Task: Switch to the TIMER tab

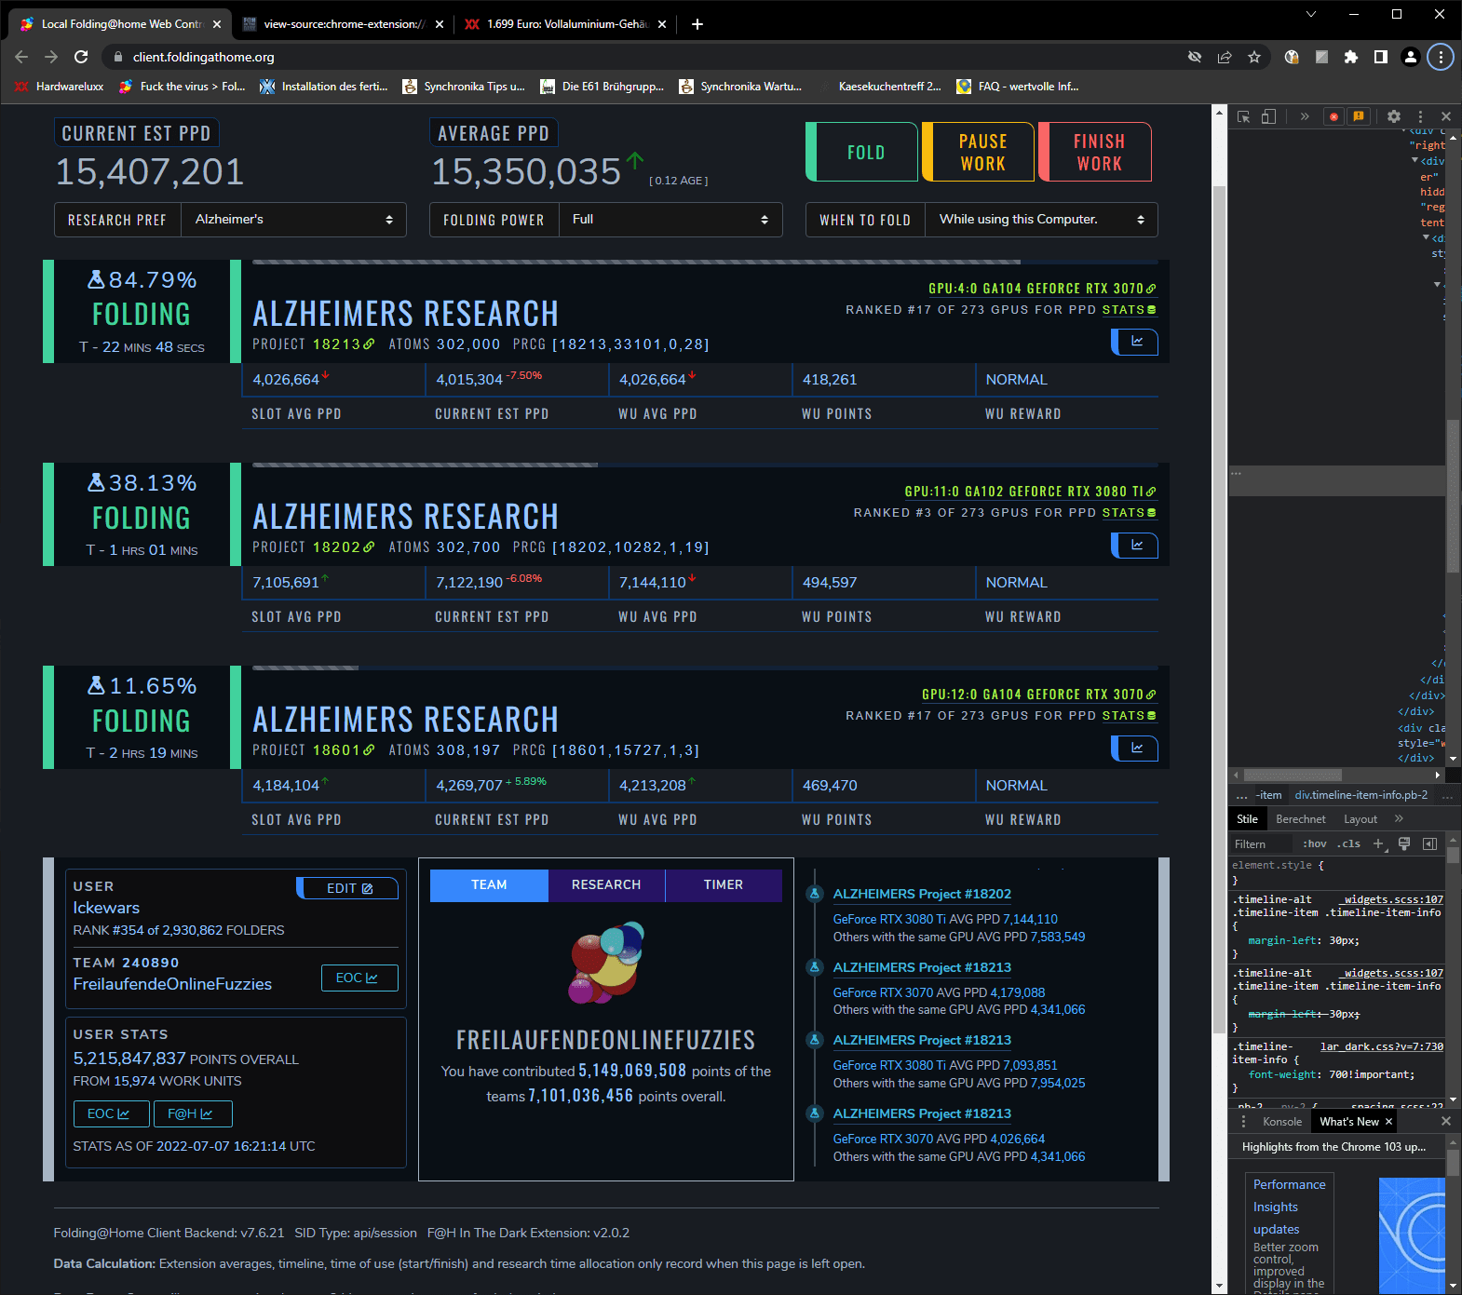Action: click(x=724, y=884)
